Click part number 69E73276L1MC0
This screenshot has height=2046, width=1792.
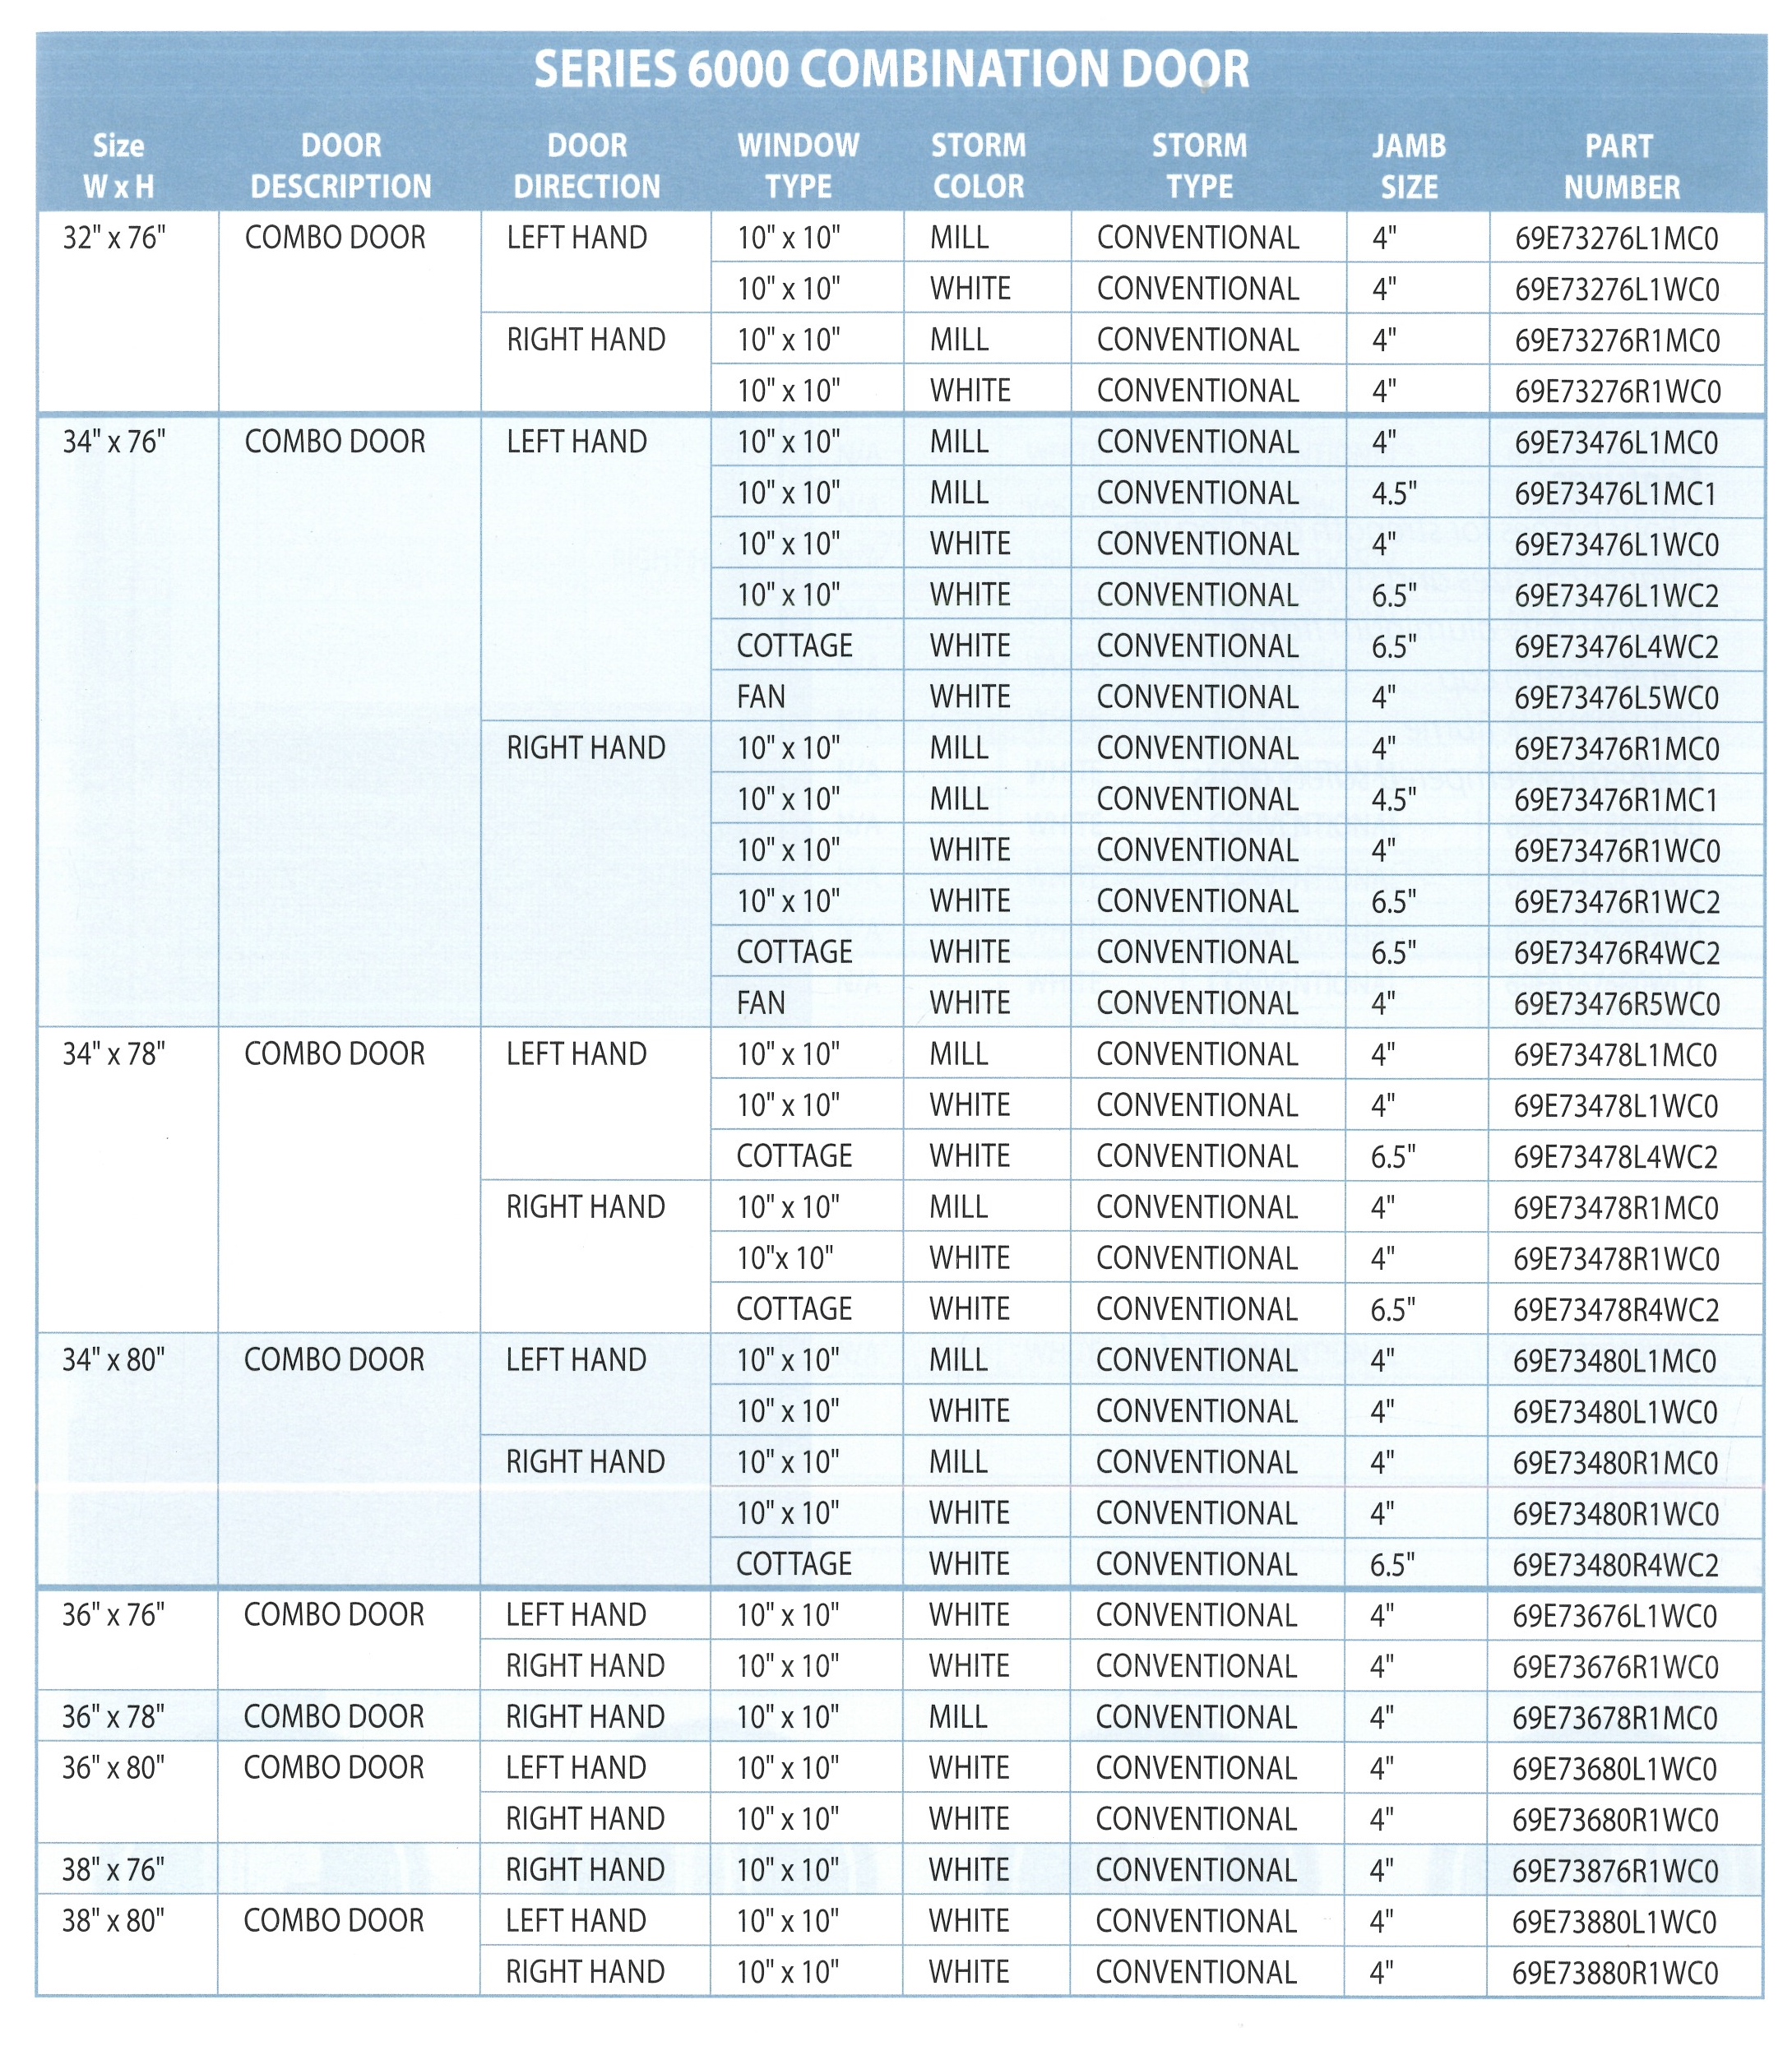pos(1617,239)
